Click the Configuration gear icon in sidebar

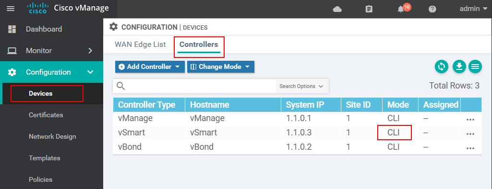(12, 72)
